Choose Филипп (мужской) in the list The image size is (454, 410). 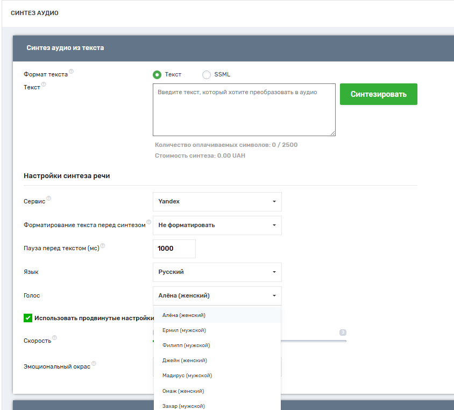(x=186, y=345)
